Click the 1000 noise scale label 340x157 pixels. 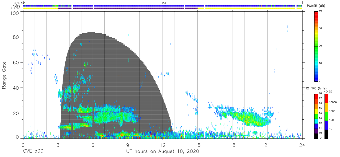(x=332, y=111)
